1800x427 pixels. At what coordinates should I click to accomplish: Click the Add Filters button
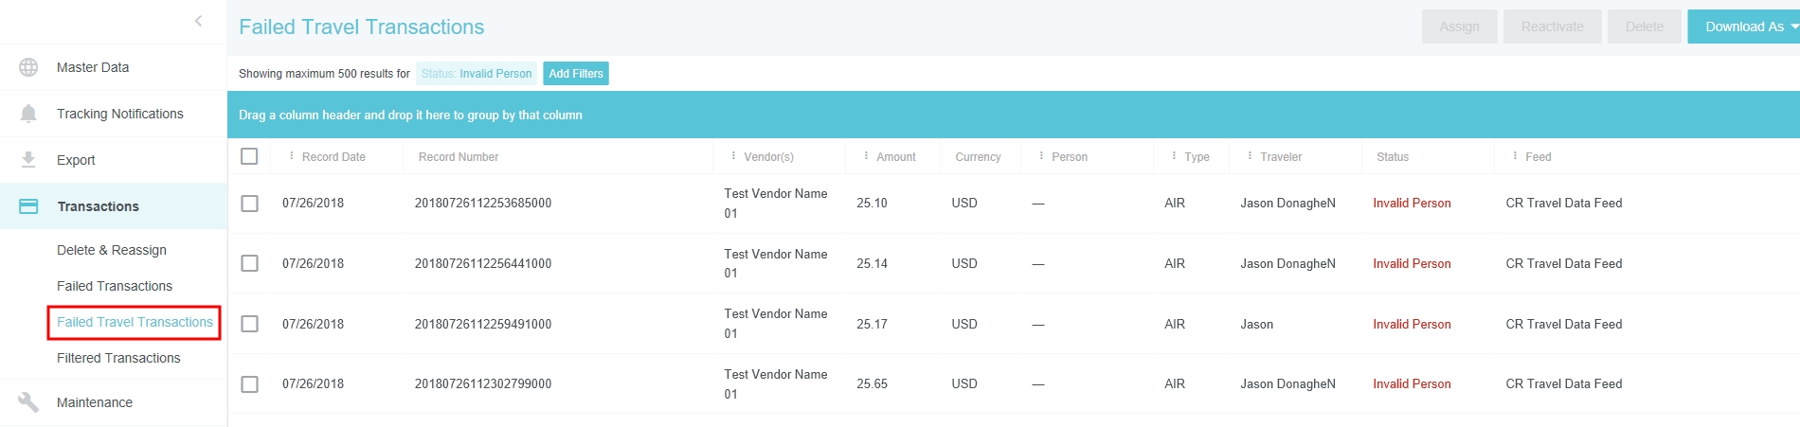point(576,74)
